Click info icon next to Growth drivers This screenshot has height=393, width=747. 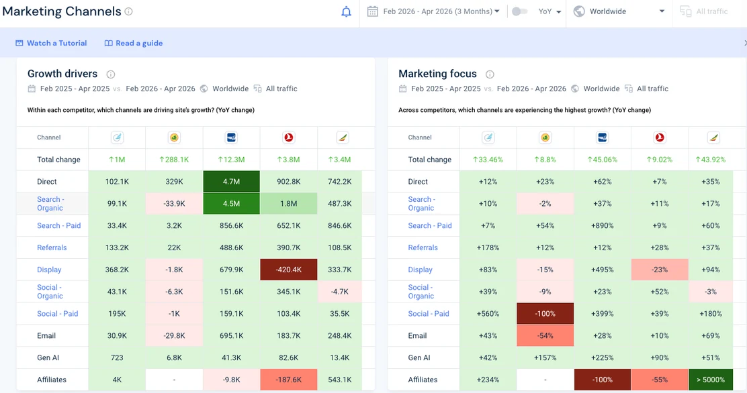(111, 74)
